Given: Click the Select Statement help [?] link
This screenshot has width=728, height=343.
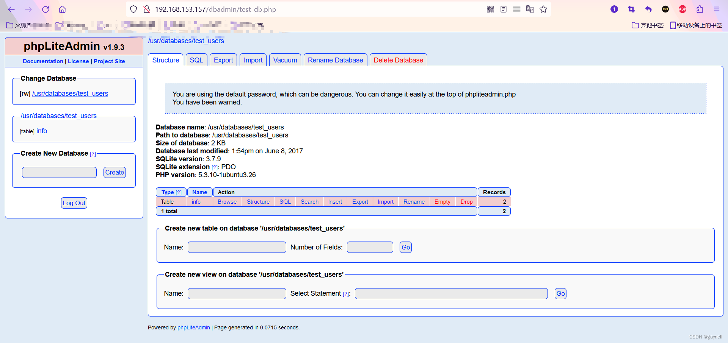Looking at the screenshot, I should pos(346,294).
